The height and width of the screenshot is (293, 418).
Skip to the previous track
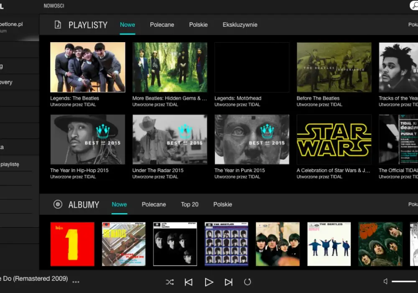(189, 282)
